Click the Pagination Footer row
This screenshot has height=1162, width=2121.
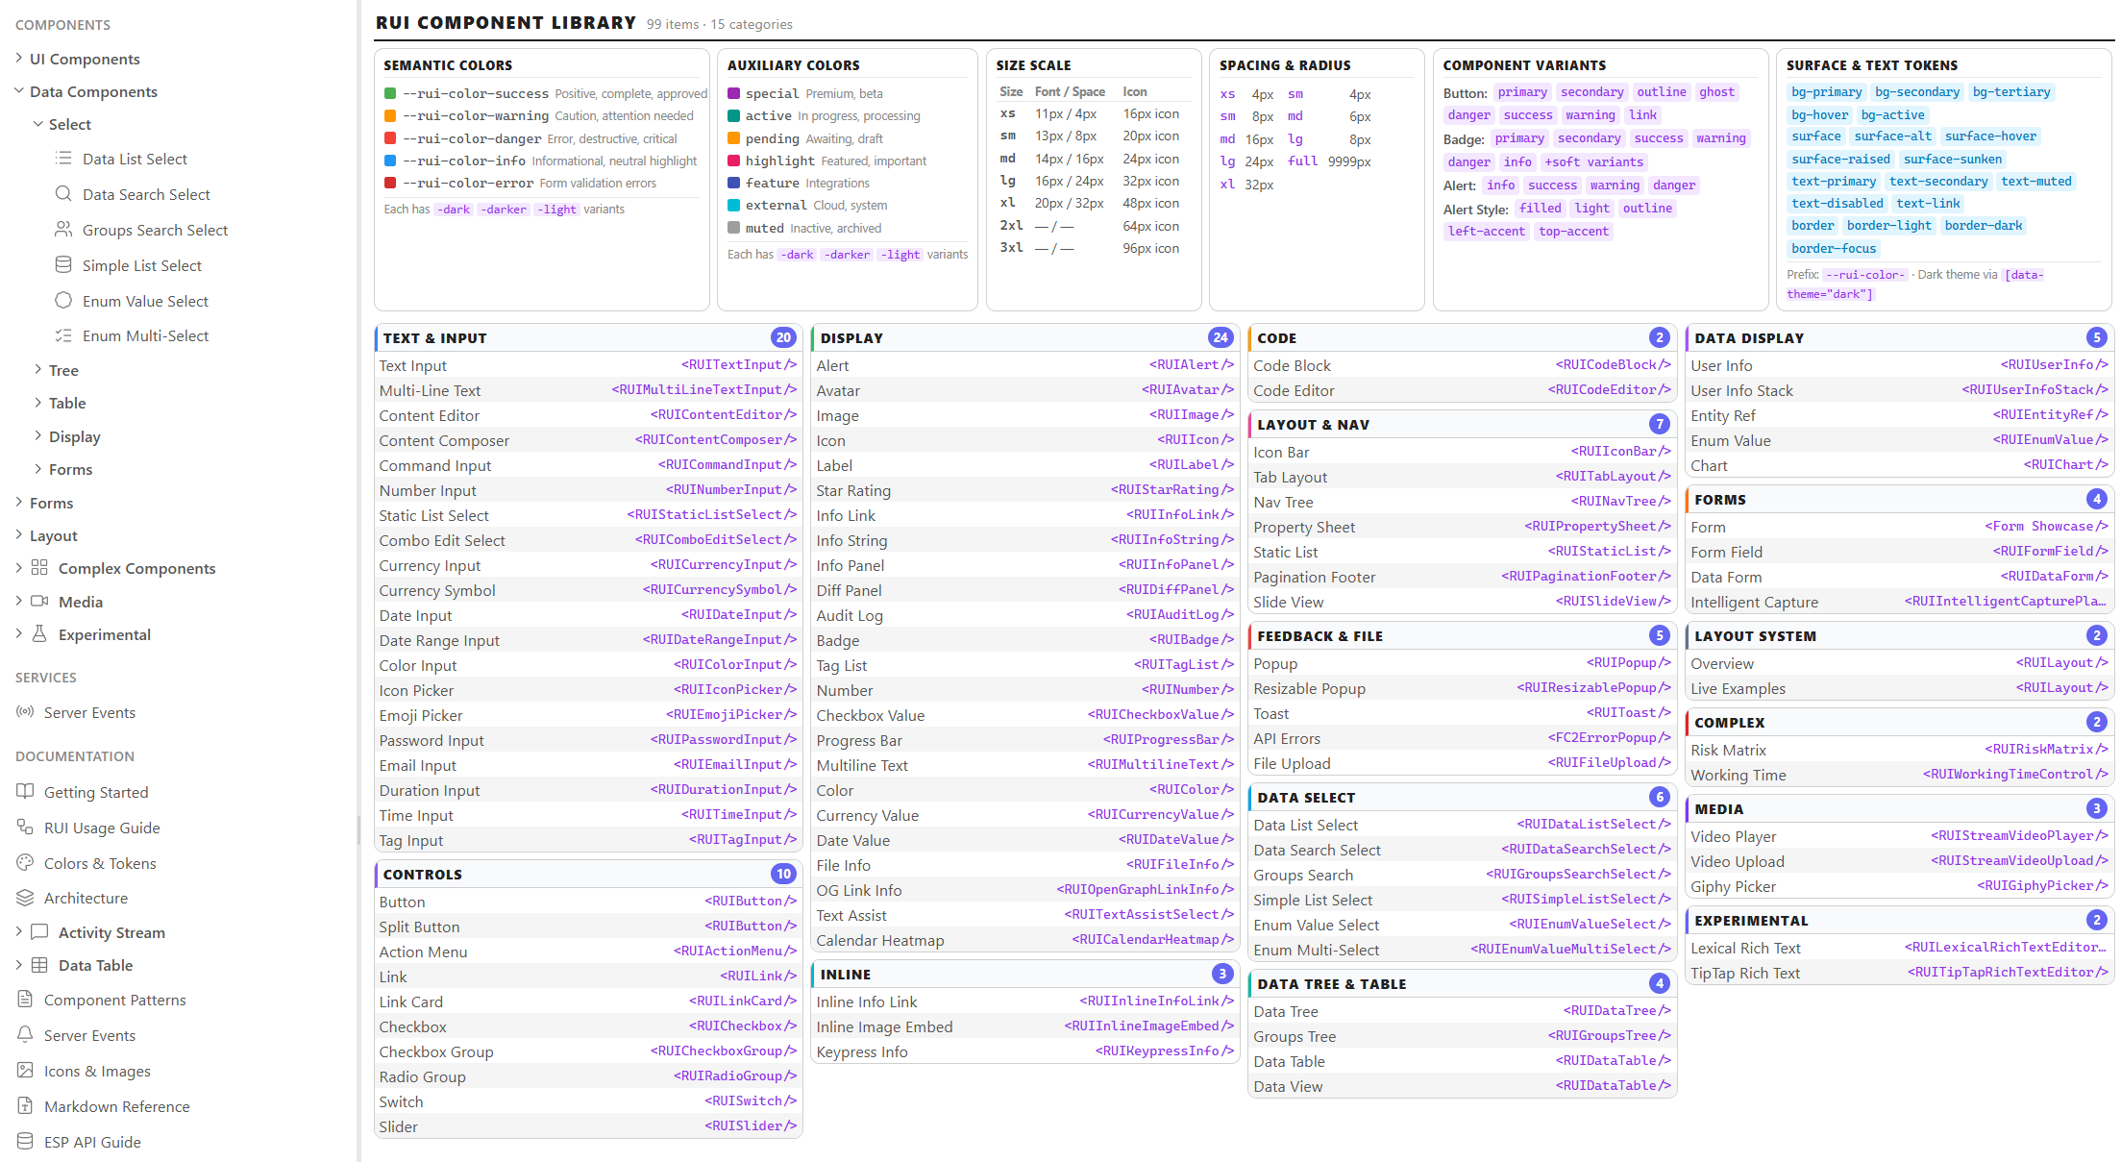coord(1462,577)
